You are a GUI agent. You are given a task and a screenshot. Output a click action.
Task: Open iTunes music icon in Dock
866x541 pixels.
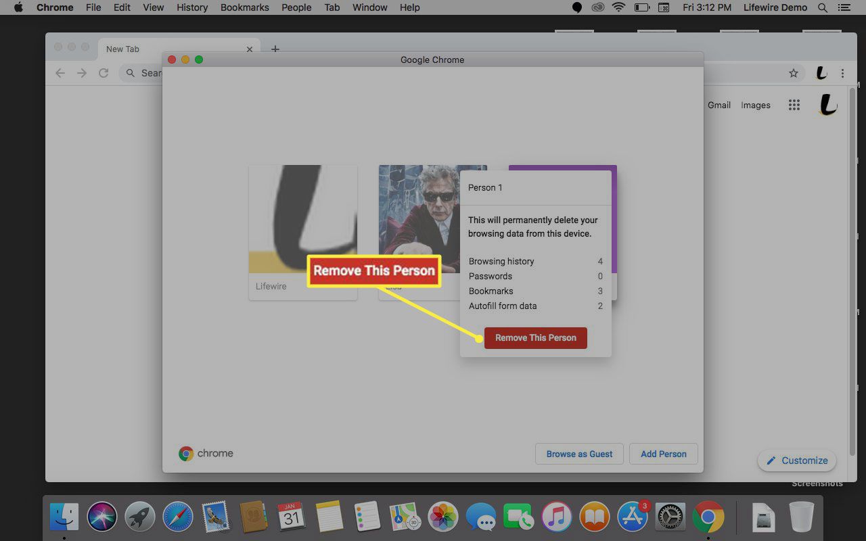click(x=557, y=517)
